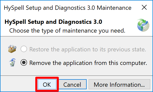Confirm maintenance with the OK button

(x=47, y=84)
